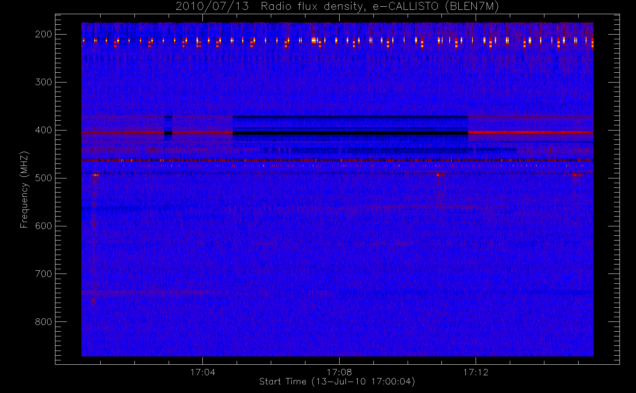636x393 pixels.
Task: Click the 300 frequency tick label
Action: pyautogui.click(x=44, y=82)
